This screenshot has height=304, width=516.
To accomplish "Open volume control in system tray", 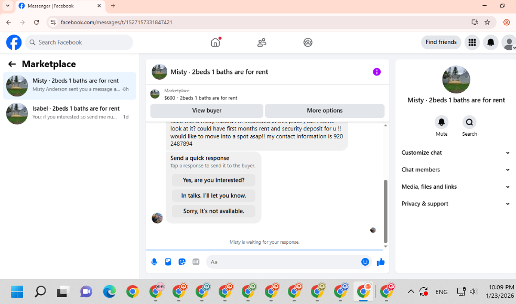I will pos(473,291).
